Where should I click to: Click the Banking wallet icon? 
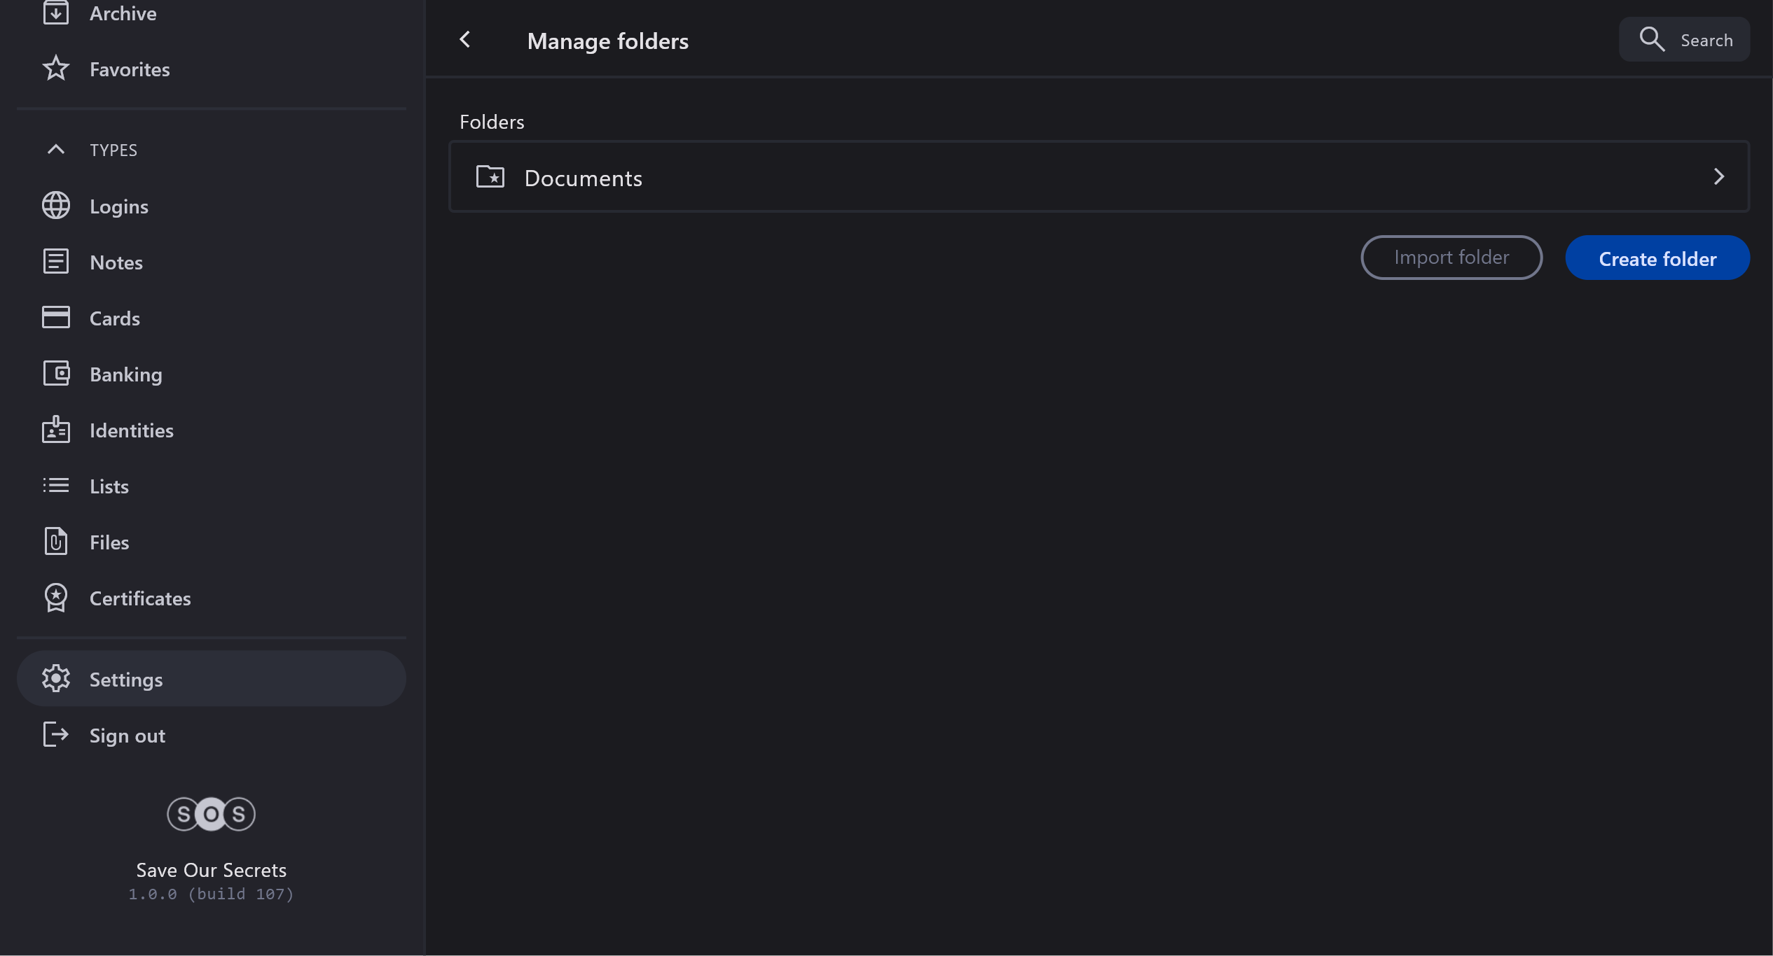click(x=56, y=374)
